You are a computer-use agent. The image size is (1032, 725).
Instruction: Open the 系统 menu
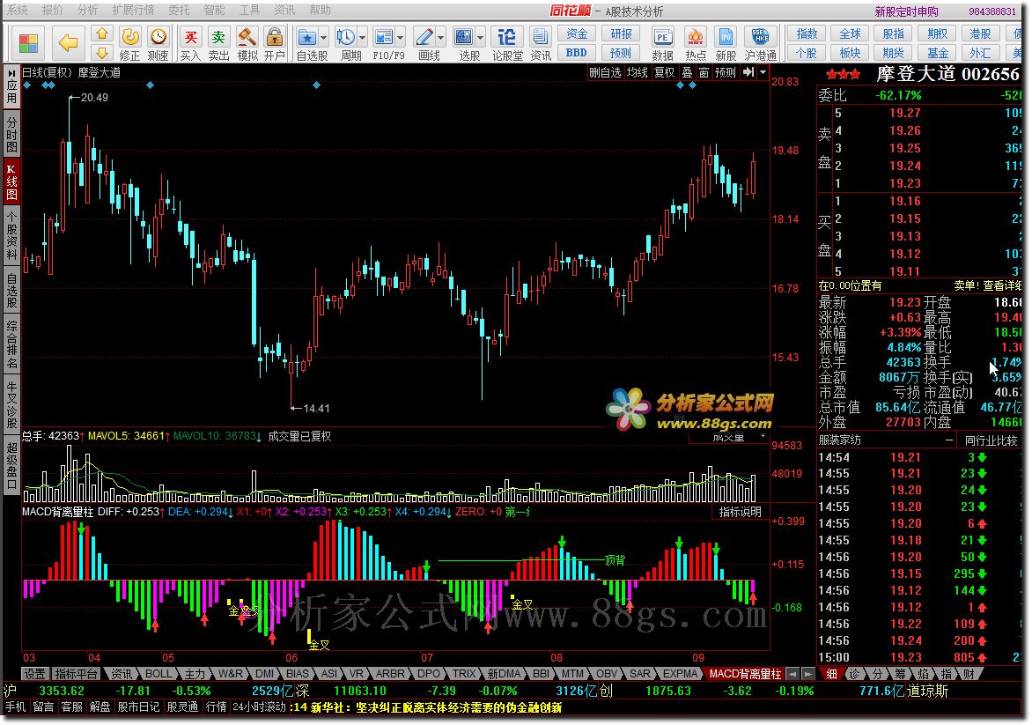coord(18,10)
